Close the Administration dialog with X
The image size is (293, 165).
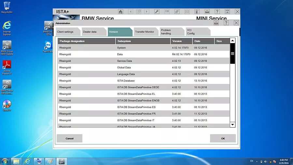(x=236, y=23)
